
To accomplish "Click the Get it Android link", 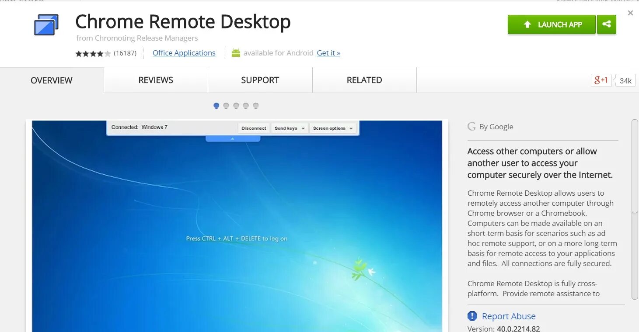I will 328,53.
